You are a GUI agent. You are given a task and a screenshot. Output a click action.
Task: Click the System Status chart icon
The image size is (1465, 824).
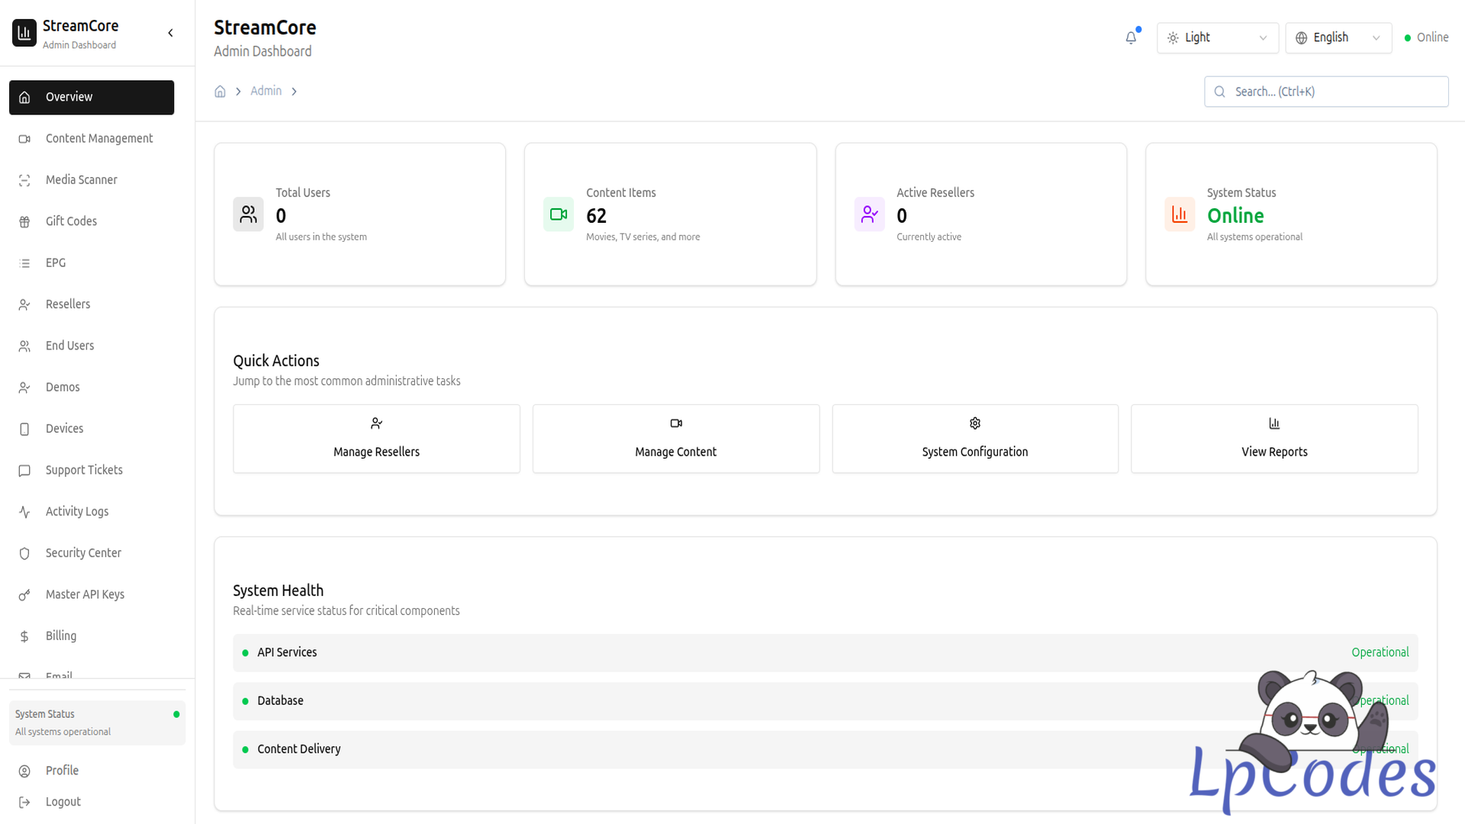[1180, 214]
